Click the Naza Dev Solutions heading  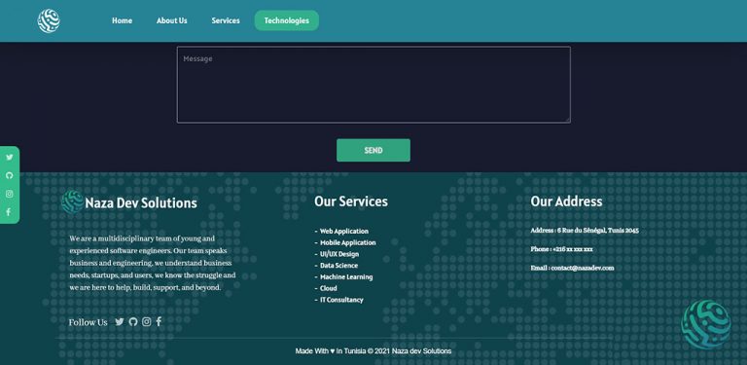141,203
